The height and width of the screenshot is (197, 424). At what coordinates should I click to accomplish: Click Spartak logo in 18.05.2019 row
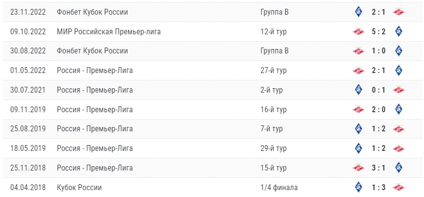click(x=399, y=148)
